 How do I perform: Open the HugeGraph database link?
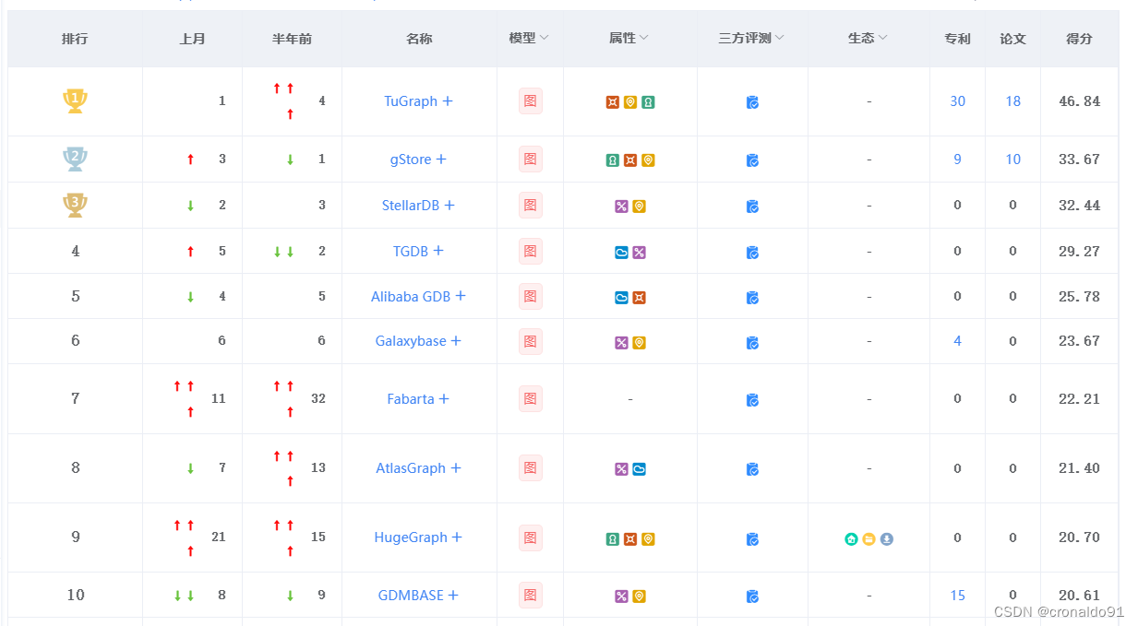click(x=411, y=537)
